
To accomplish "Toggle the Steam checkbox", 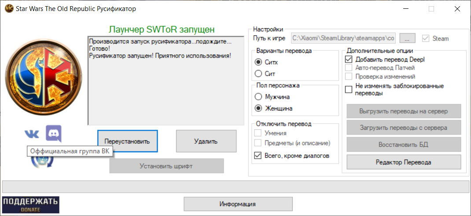I will coord(425,38).
